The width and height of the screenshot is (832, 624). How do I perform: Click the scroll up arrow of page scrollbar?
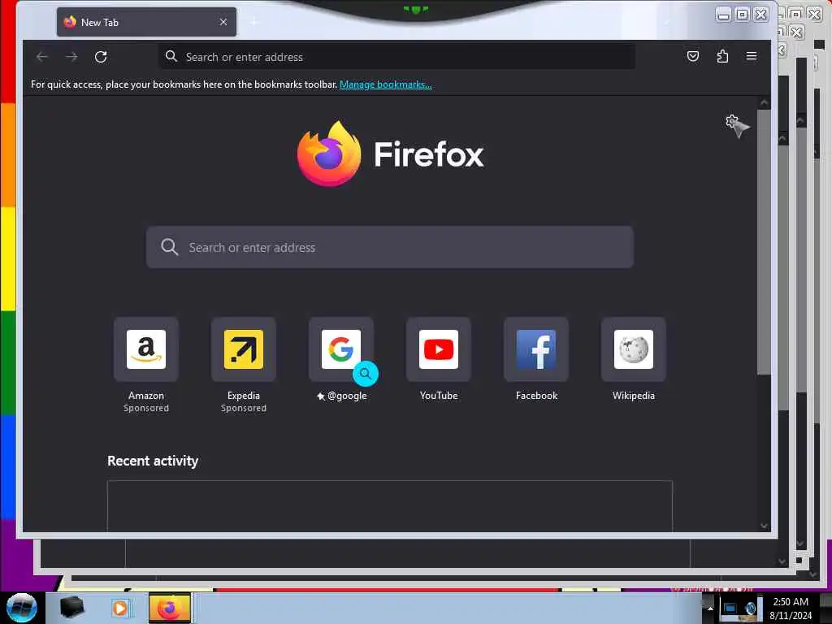[x=764, y=102]
